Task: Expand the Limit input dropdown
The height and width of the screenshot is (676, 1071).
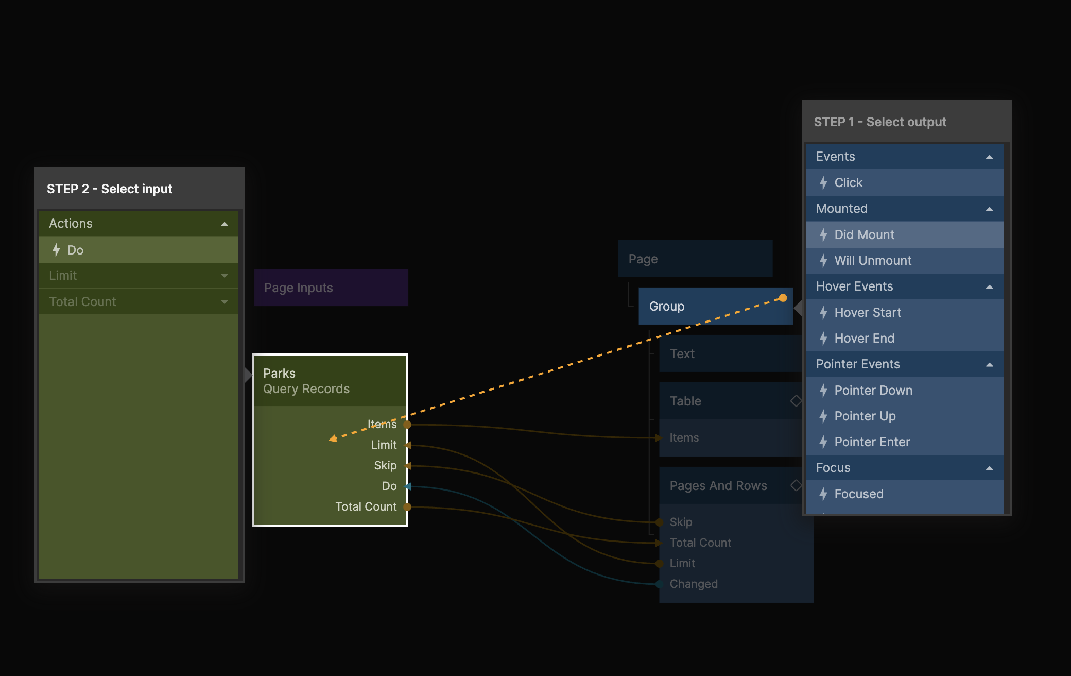Action: (224, 276)
